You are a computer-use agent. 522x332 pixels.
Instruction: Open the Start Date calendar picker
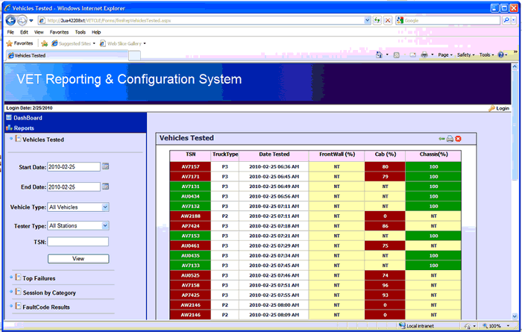pos(105,166)
